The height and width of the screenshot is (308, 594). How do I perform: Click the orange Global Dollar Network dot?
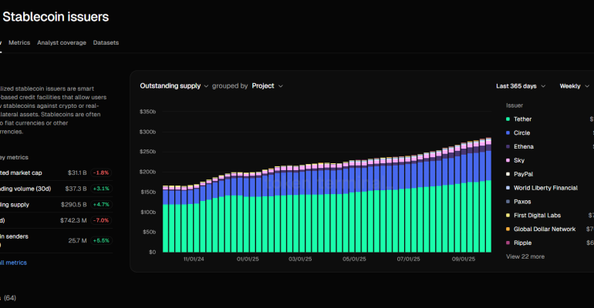tap(508, 229)
